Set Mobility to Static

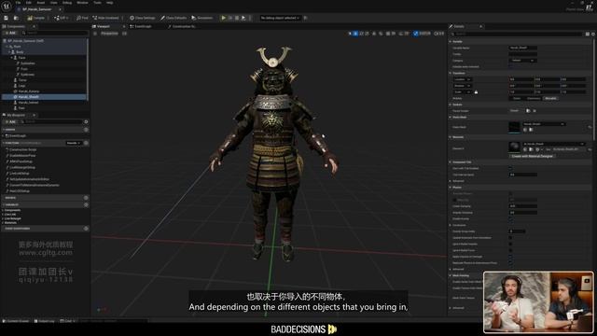(x=516, y=98)
